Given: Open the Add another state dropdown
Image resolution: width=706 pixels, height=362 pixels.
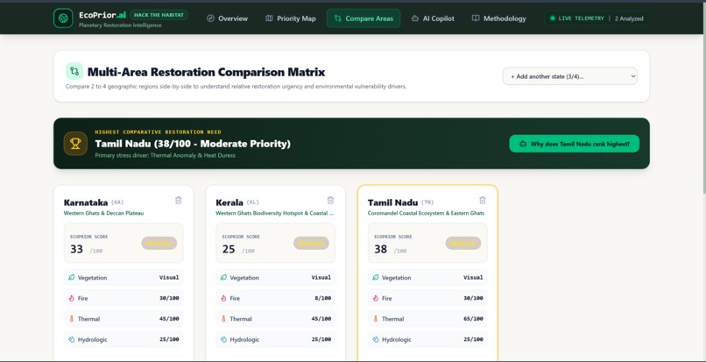Looking at the screenshot, I should 569,76.
